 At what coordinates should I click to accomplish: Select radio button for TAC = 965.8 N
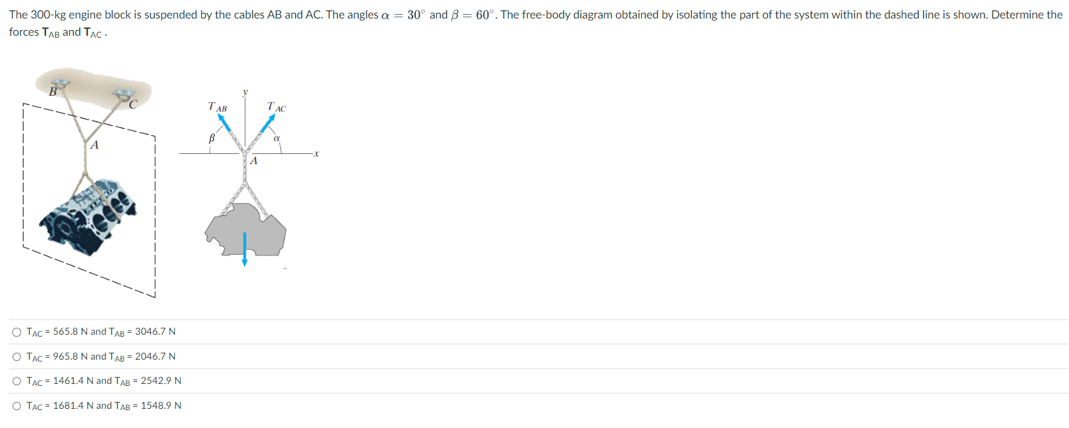tap(17, 356)
